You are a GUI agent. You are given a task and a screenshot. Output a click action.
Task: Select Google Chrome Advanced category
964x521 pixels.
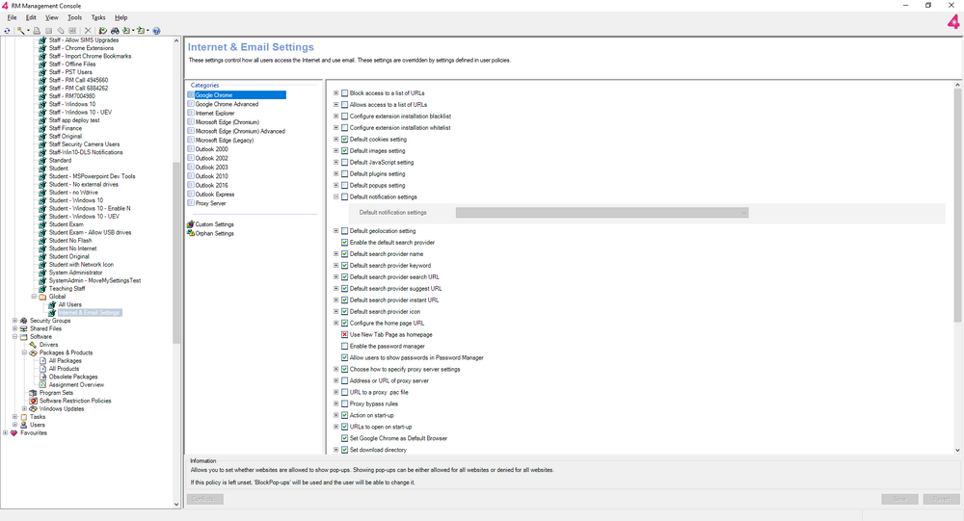pos(227,104)
